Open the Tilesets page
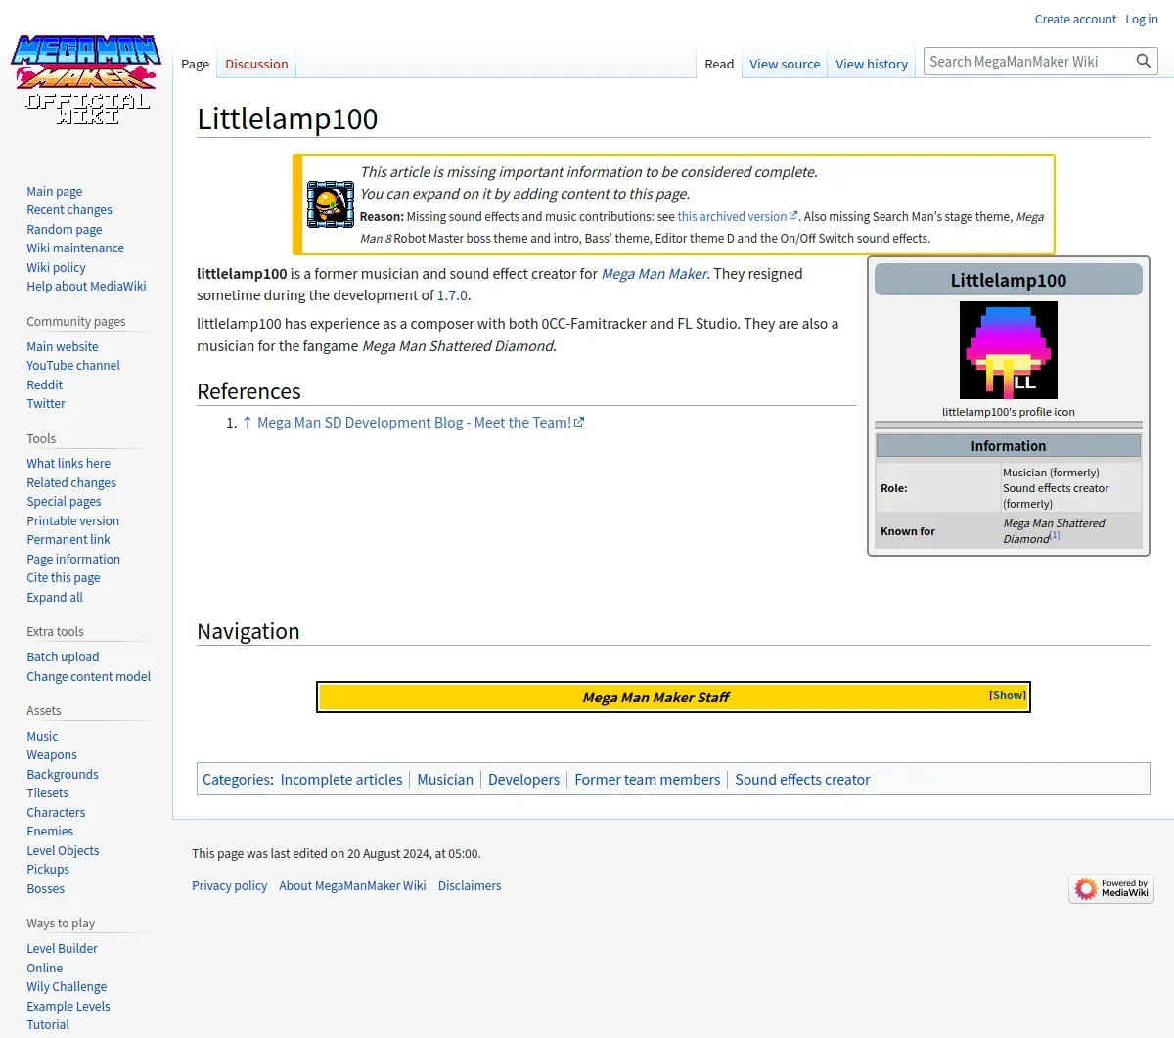The image size is (1174, 1038). (x=48, y=792)
